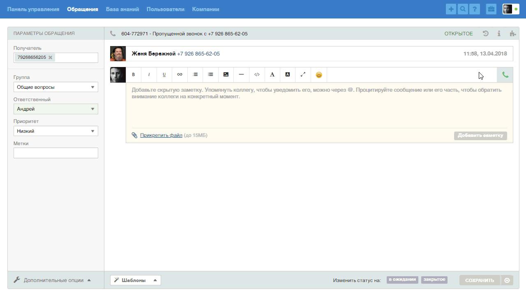Click ПАРАМЕТРЫ ОБРАЩЕНИЯ header
This screenshot has width=526, height=296.
(x=44, y=34)
